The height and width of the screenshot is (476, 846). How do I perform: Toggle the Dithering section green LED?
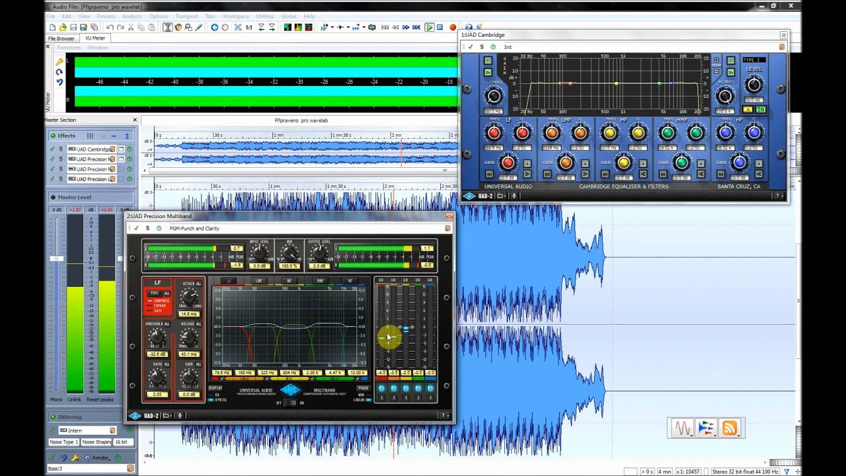[x=53, y=417]
